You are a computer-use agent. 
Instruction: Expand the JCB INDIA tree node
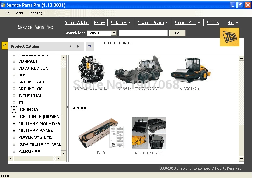click(14, 110)
